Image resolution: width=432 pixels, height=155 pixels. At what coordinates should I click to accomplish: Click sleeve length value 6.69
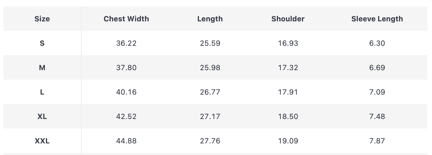377,68
